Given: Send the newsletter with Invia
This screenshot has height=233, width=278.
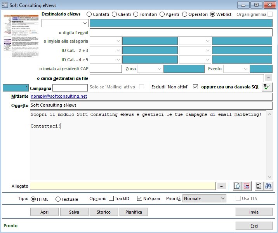Looking at the screenshot, I should pyautogui.click(x=254, y=212).
